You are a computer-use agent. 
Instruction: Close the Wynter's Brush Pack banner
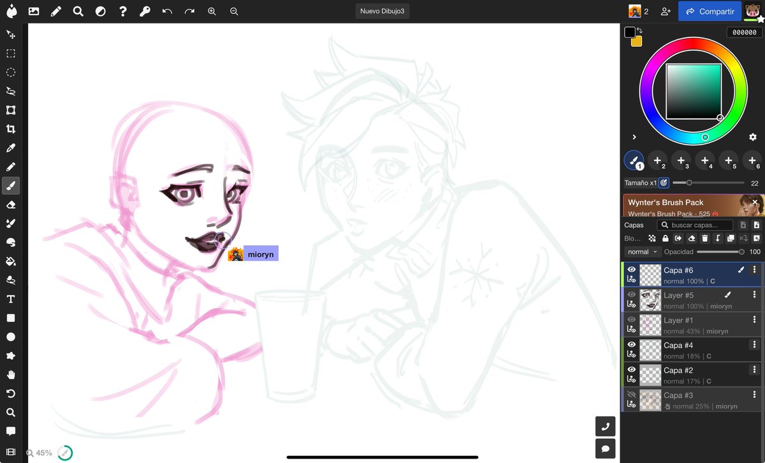[x=755, y=202]
